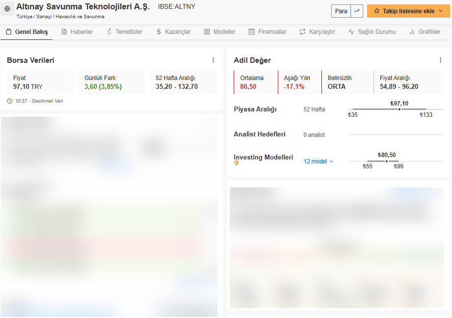Click the Para button

point(341,11)
